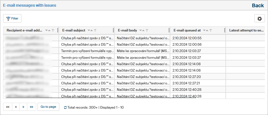268x115 pixels.
Task: Open filter icon in Recipient e-mail address header
Action: [x=53, y=30]
